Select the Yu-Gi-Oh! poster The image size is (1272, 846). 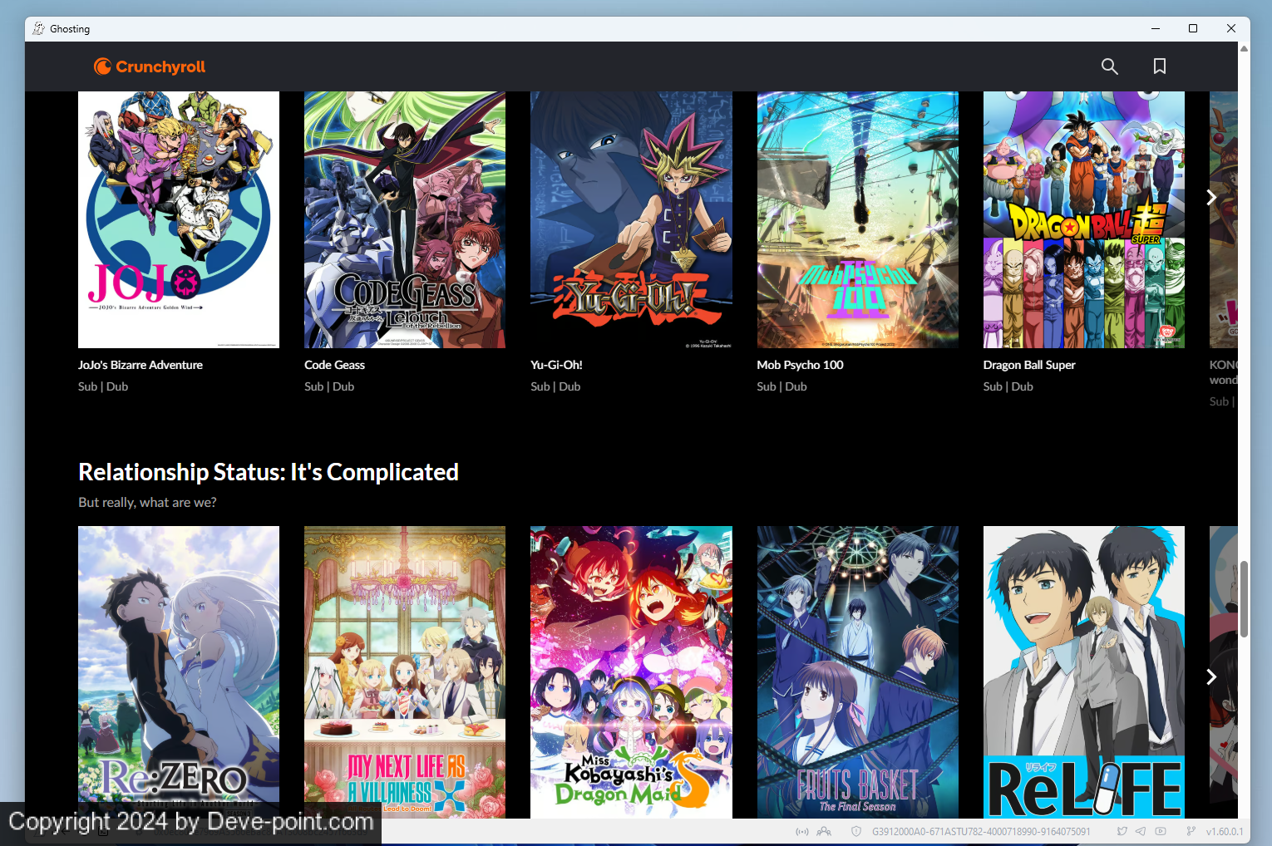[631, 219]
